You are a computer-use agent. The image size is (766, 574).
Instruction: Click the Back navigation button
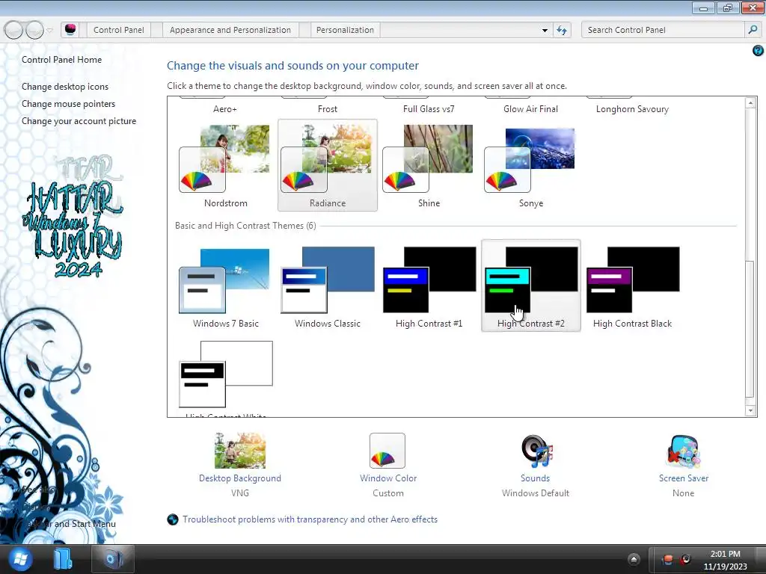tap(13, 30)
